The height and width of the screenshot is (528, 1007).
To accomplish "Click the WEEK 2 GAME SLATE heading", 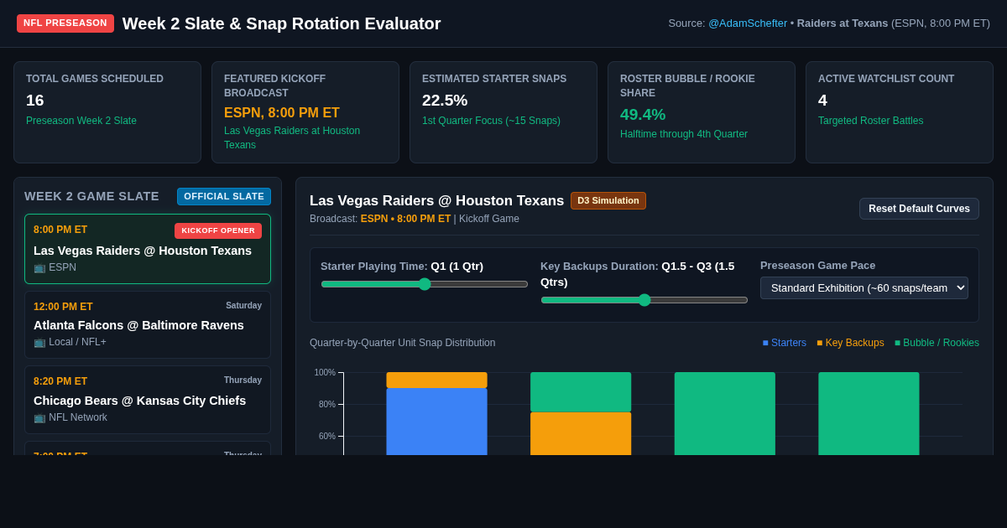I will pyautogui.click(x=91, y=196).
